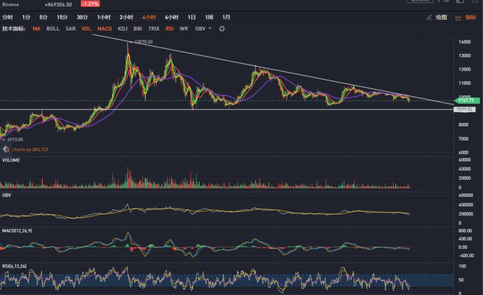Click the QKL123 logo icon on chart
Image resolution: width=483 pixels, height=295 pixels.
(x=6, y=149)
